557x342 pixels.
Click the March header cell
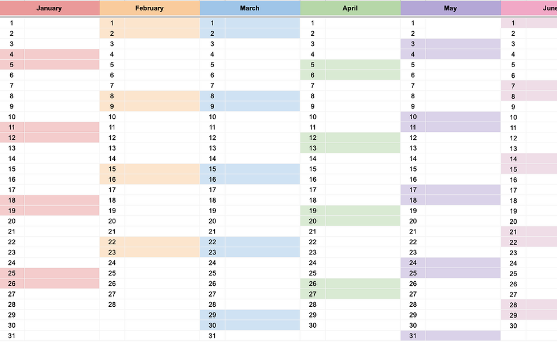coord(250,8)
